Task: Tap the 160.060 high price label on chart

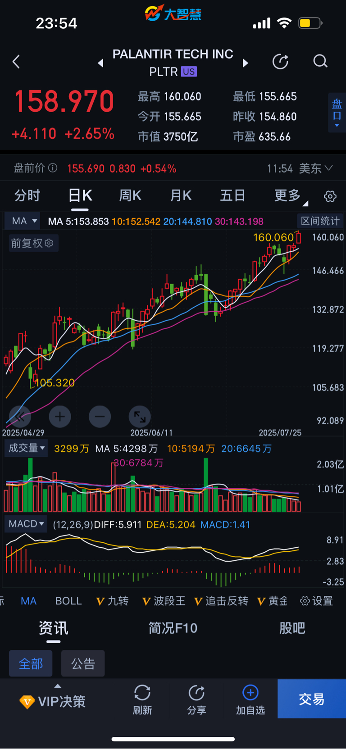Action: (273, 237)
